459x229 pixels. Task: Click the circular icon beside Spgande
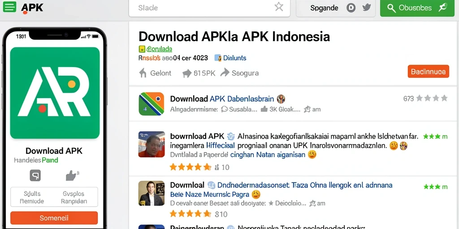[x=351, y=8]
